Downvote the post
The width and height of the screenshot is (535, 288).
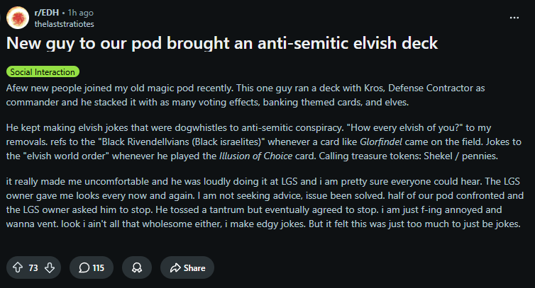click(50, 267)
